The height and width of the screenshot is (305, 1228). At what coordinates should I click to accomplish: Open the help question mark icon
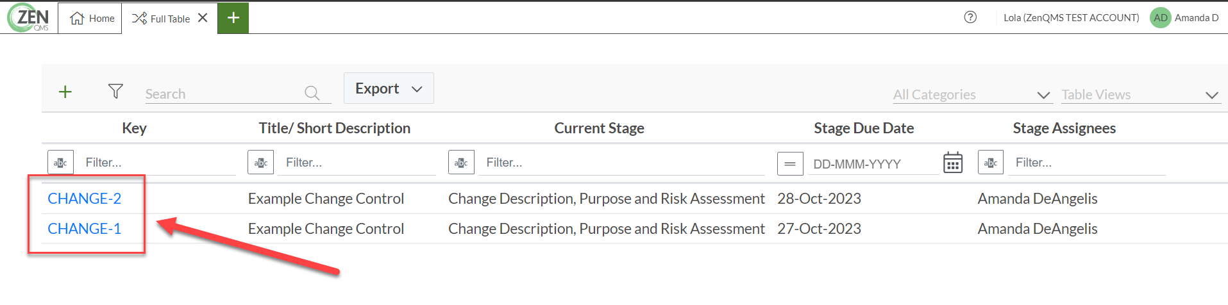coord(970,17)
